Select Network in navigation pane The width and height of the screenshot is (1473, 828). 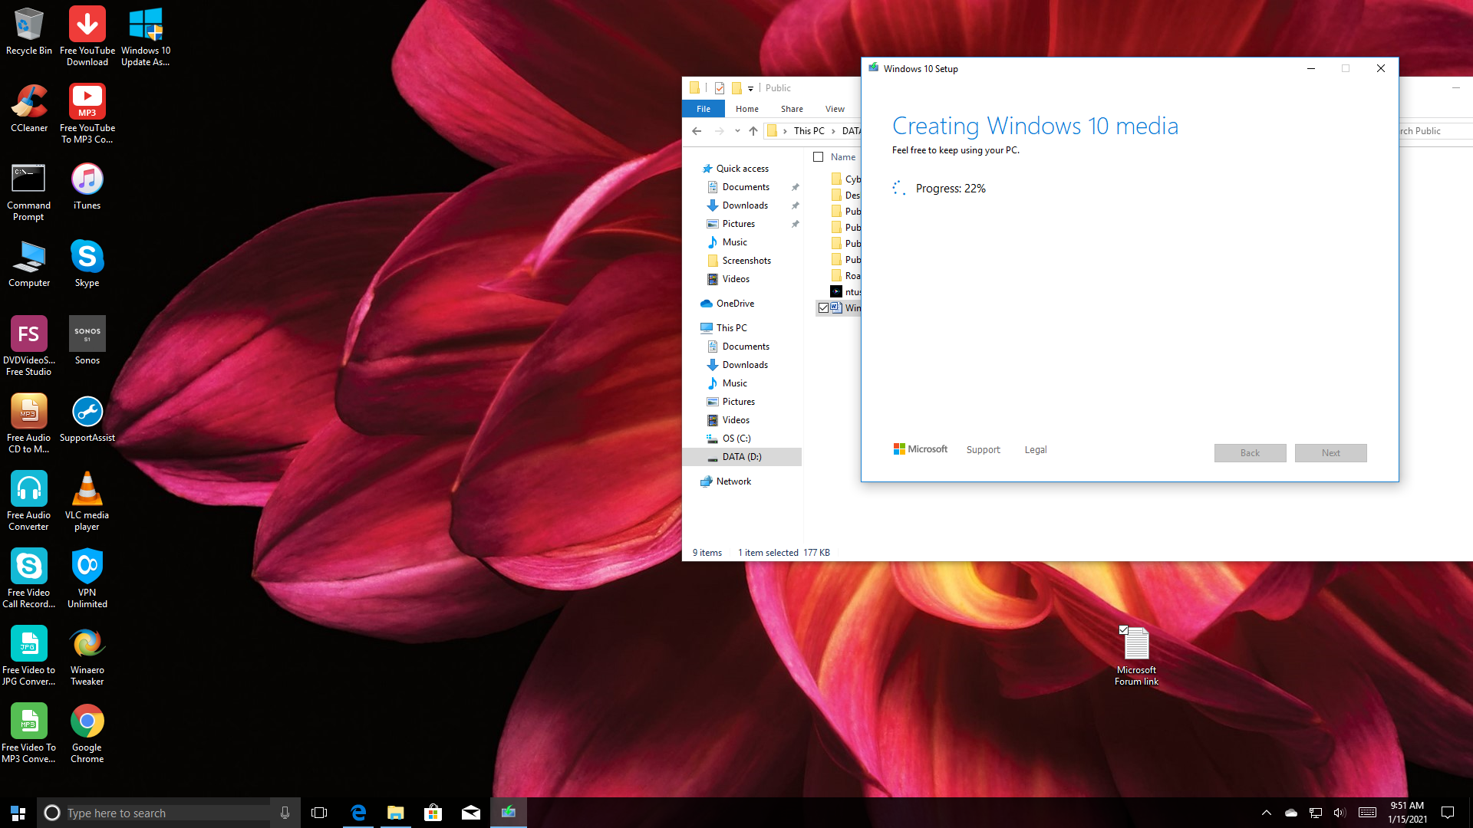click(733, 481)
